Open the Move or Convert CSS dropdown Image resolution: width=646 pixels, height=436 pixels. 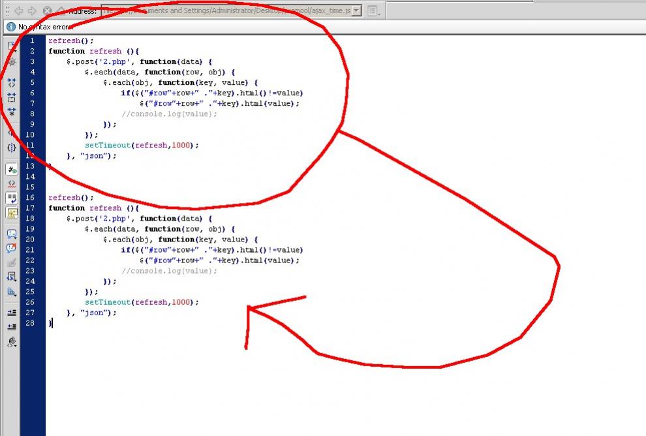[x=12, y=292]
